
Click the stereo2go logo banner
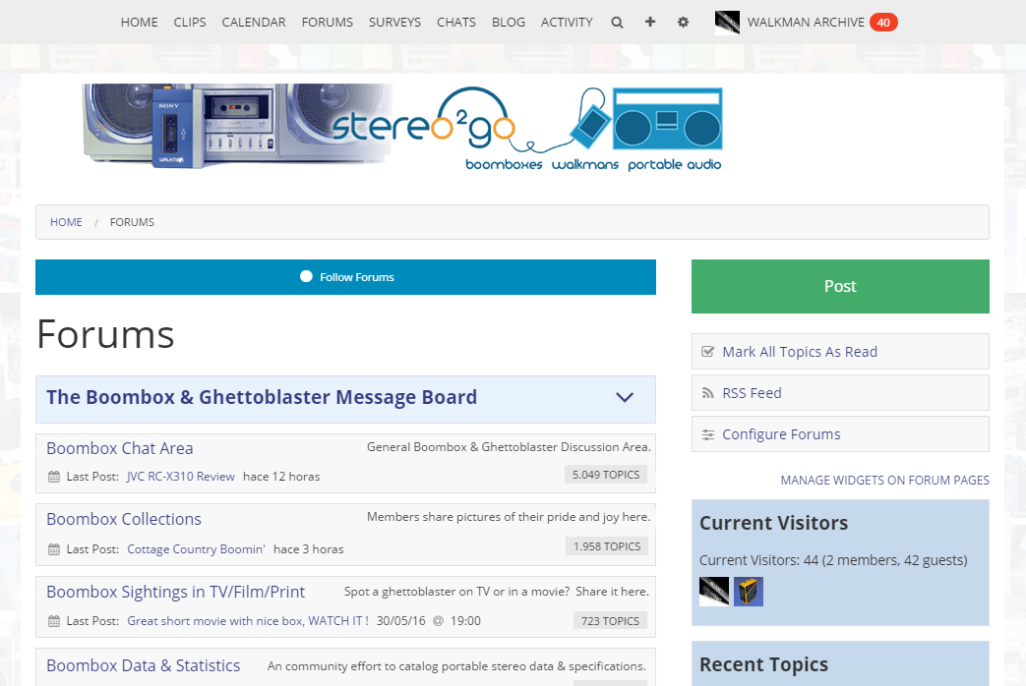(402, 126)
